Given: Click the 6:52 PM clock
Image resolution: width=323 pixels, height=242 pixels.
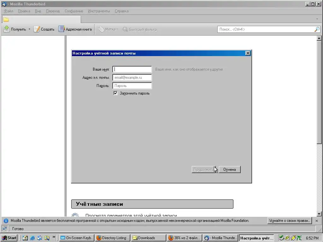Looking at the screenshot, I should [312, 238].
